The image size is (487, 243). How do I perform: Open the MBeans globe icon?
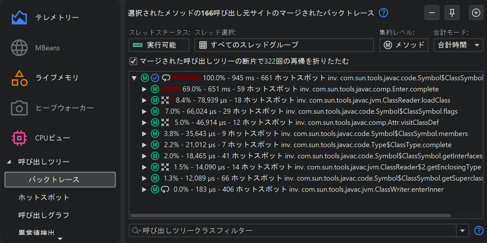[x=19, y=48]
